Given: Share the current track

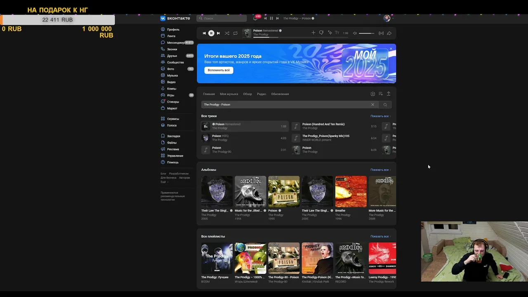Looking at the screenshot, I should pyautogui.click(x=389, y=33).
